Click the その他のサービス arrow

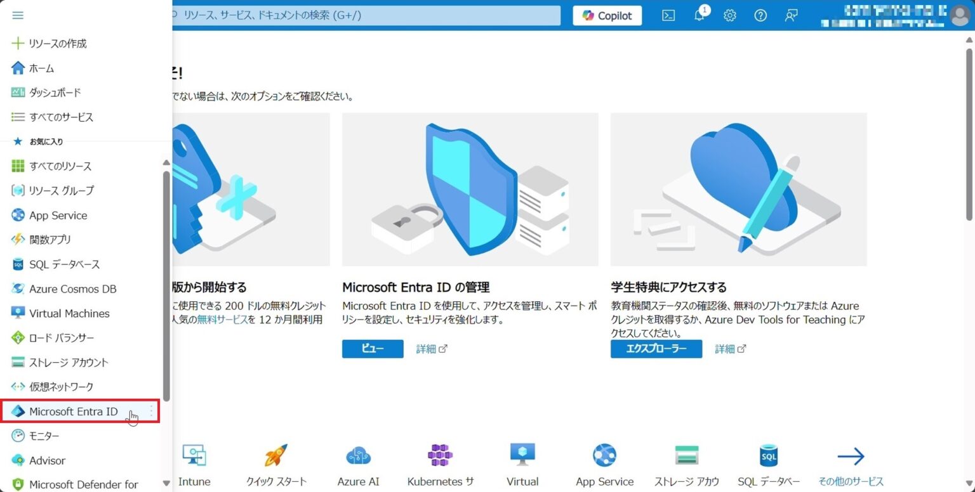851,455
